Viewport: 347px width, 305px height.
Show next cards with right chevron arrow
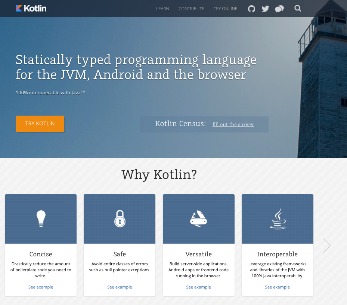(x=326, y=245)
